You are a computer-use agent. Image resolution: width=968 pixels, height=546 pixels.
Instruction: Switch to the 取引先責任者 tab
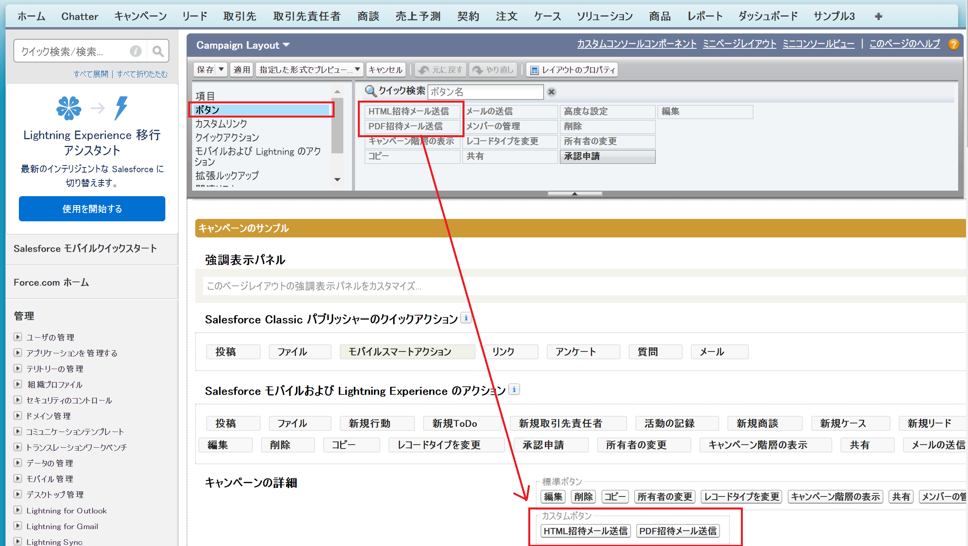point(307,17)
